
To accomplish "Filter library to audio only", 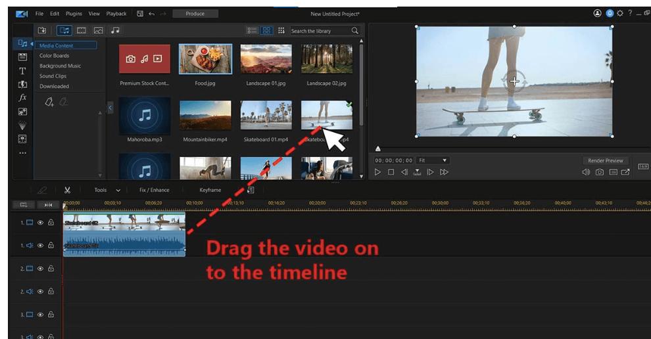I will point(115,30).
